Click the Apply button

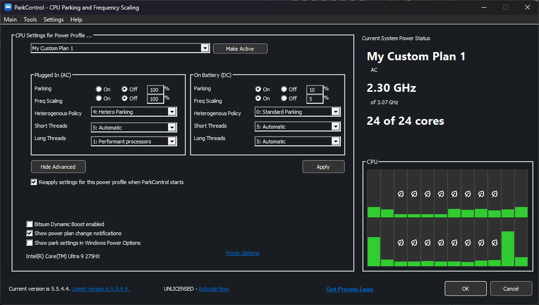[x=323, y=167]
